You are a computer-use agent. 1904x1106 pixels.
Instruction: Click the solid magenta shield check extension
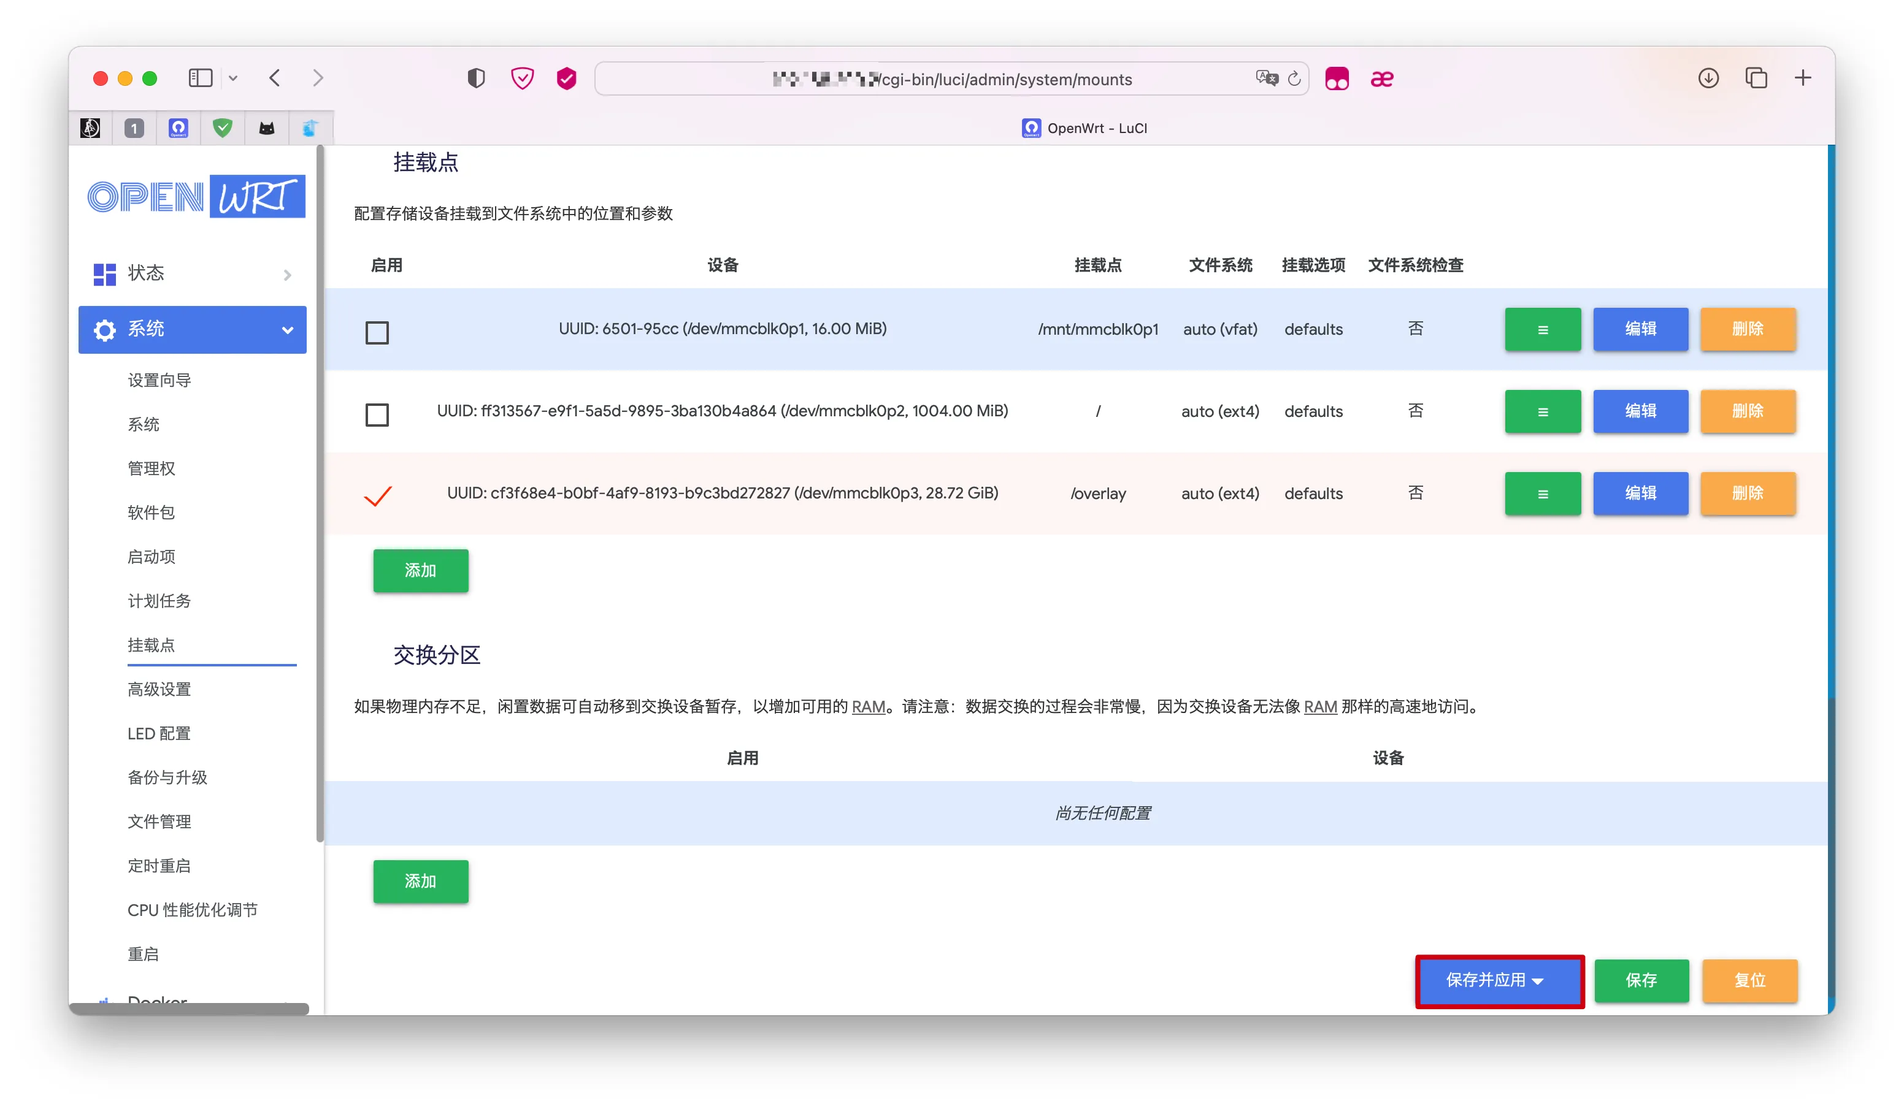click(567, 78)
